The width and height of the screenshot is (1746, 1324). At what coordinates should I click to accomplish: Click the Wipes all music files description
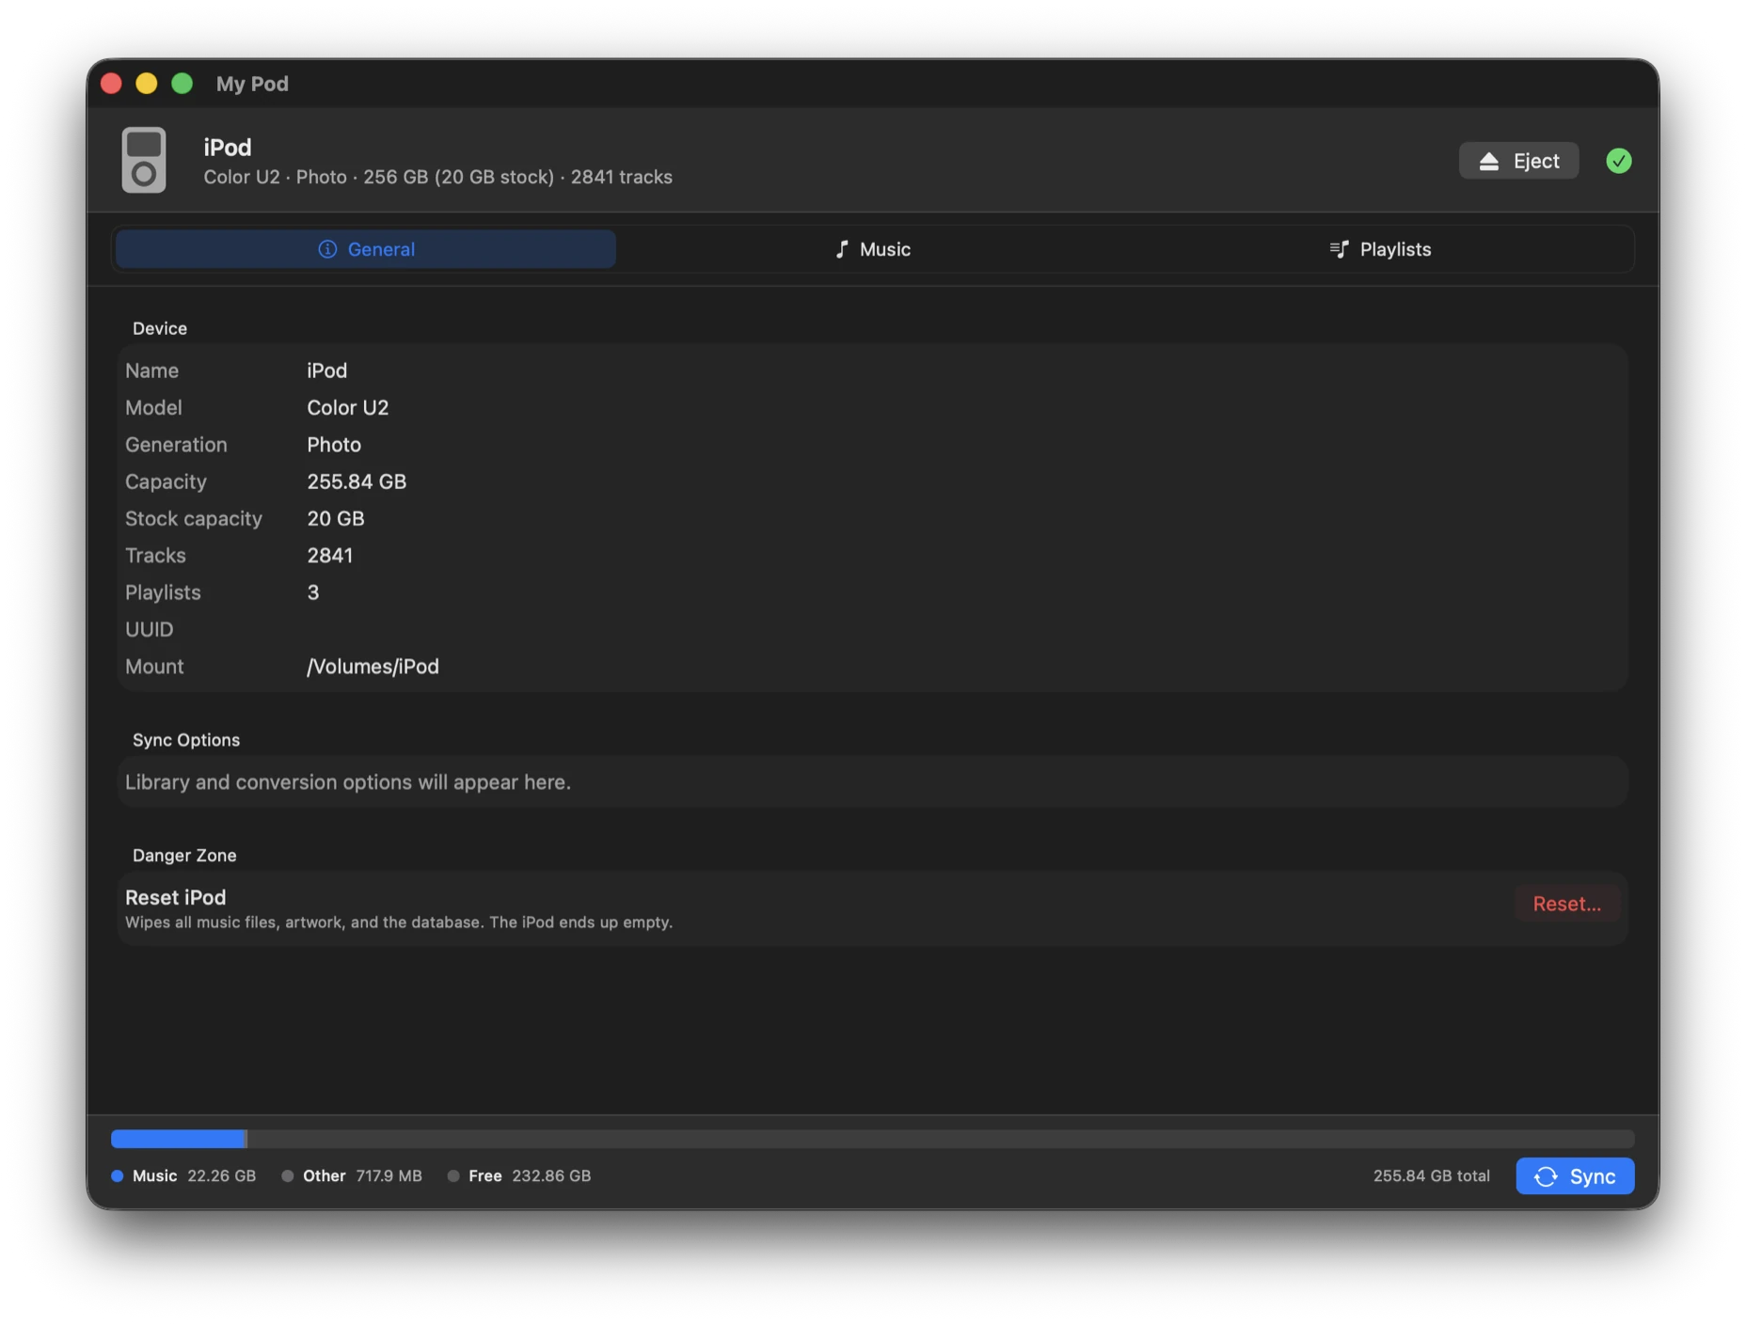(x=399, y=922)
